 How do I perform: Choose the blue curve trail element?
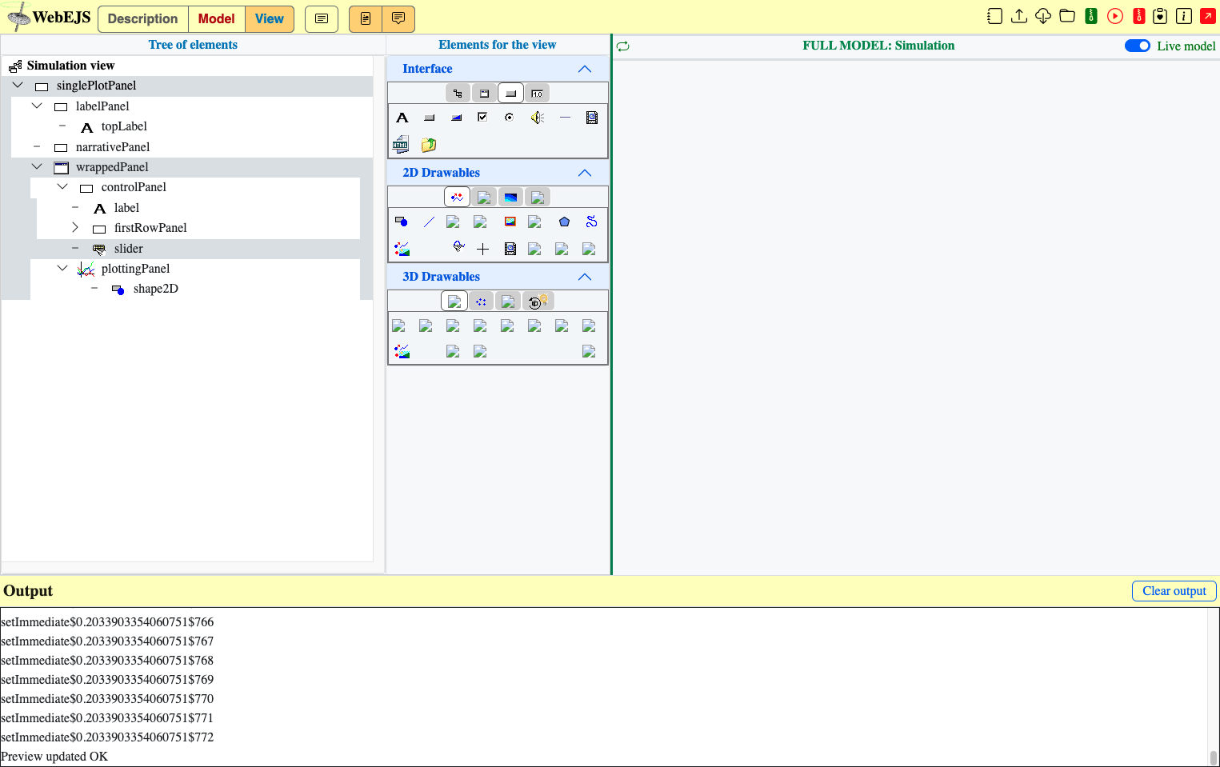[591, 222]
